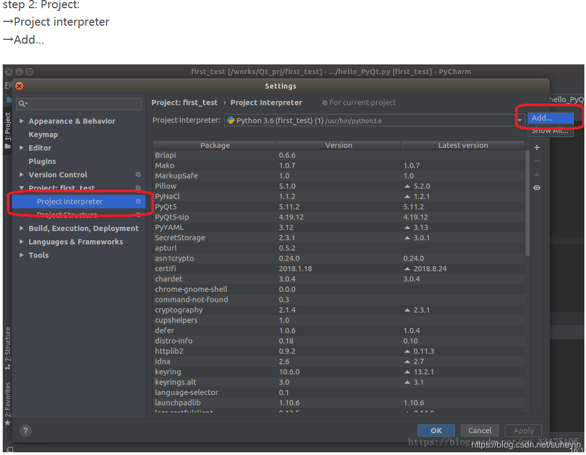This screenshot has width=586, height=455.
Task: Select the PyNaCl package row
Action: 339,196
